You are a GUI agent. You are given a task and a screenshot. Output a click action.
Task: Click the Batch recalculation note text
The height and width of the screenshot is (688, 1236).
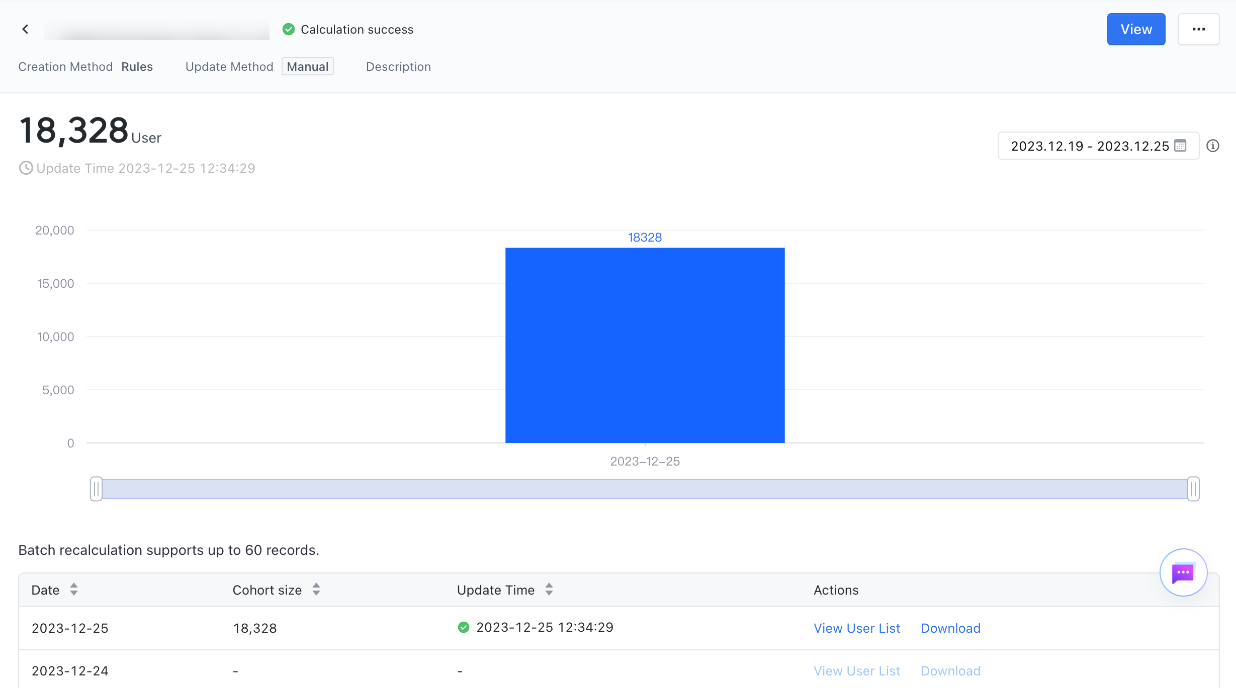point(169,550)
